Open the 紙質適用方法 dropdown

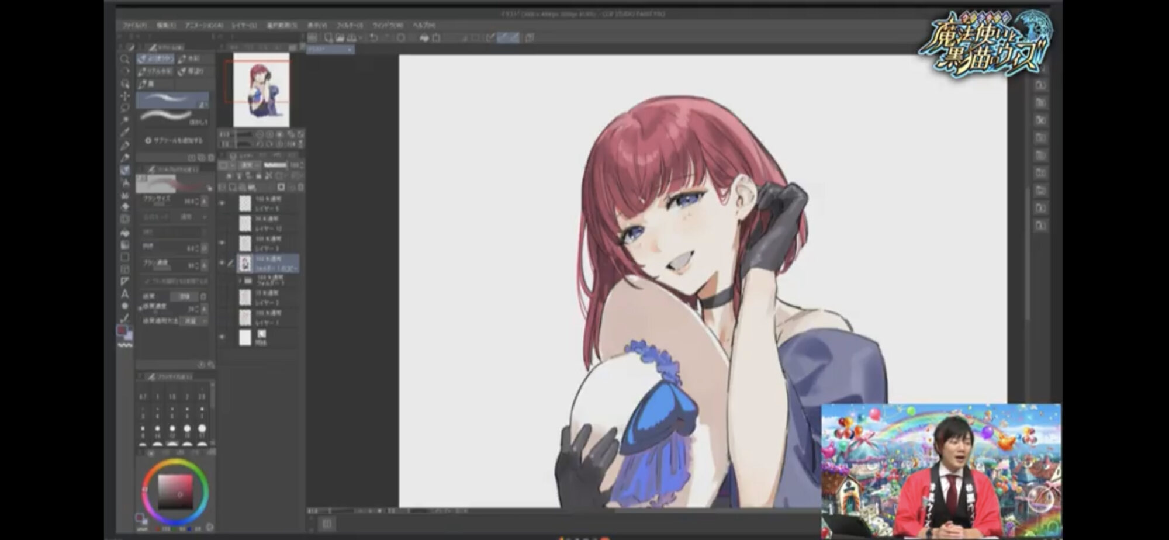click(193, 321)
